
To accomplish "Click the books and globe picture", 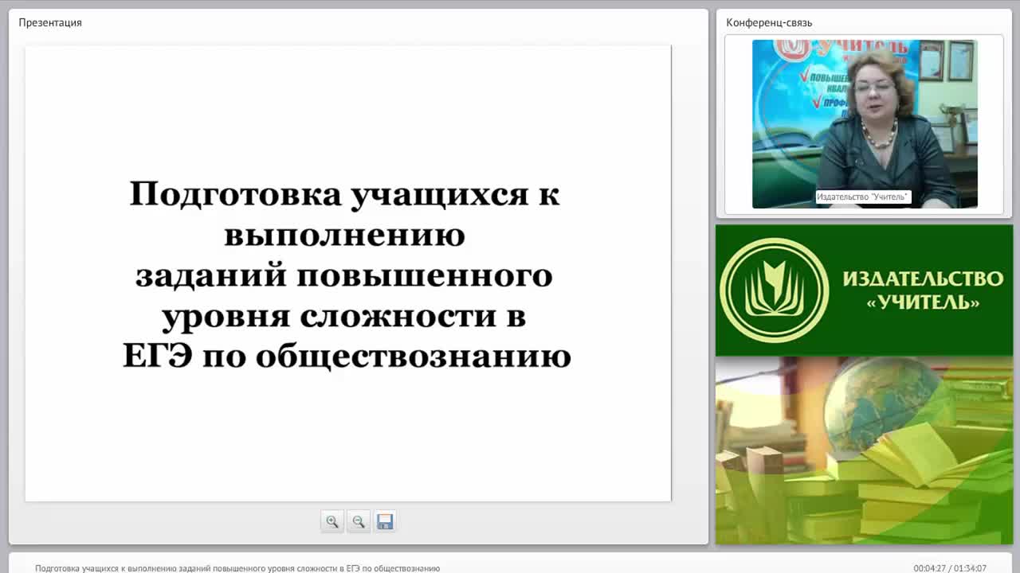I will point(864,450).
